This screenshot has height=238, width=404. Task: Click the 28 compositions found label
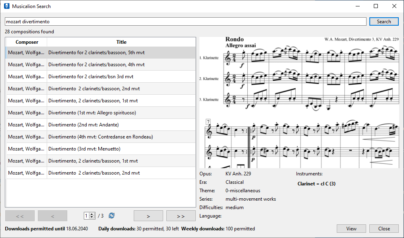point(29,32)
